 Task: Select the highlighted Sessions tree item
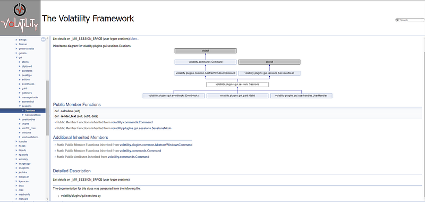tap(23, 111)
